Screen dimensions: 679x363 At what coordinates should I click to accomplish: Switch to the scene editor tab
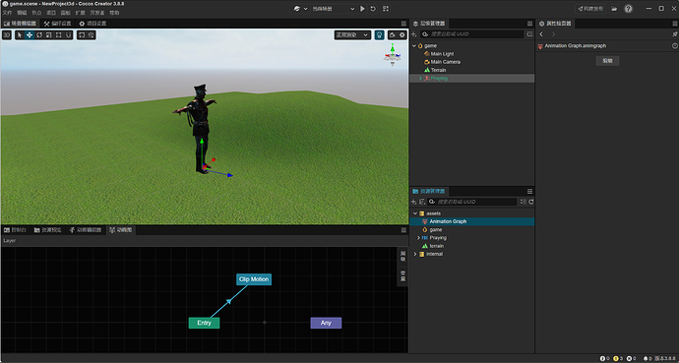pyautogui.click(x=21, y=24)
